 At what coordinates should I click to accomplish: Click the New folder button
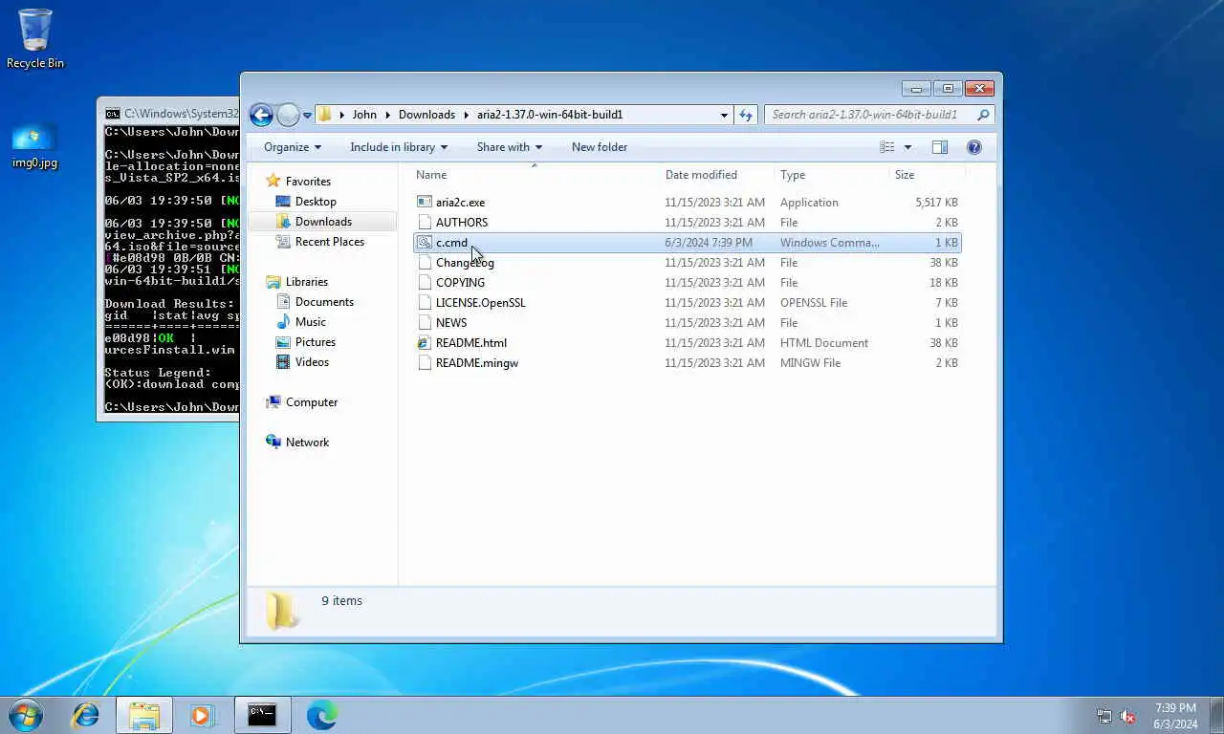click(600, 147)
